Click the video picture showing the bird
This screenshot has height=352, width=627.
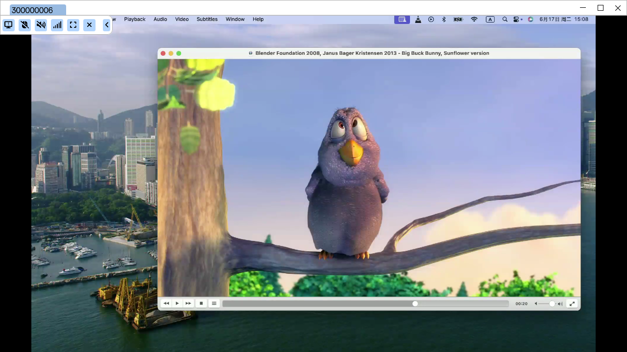369,178
